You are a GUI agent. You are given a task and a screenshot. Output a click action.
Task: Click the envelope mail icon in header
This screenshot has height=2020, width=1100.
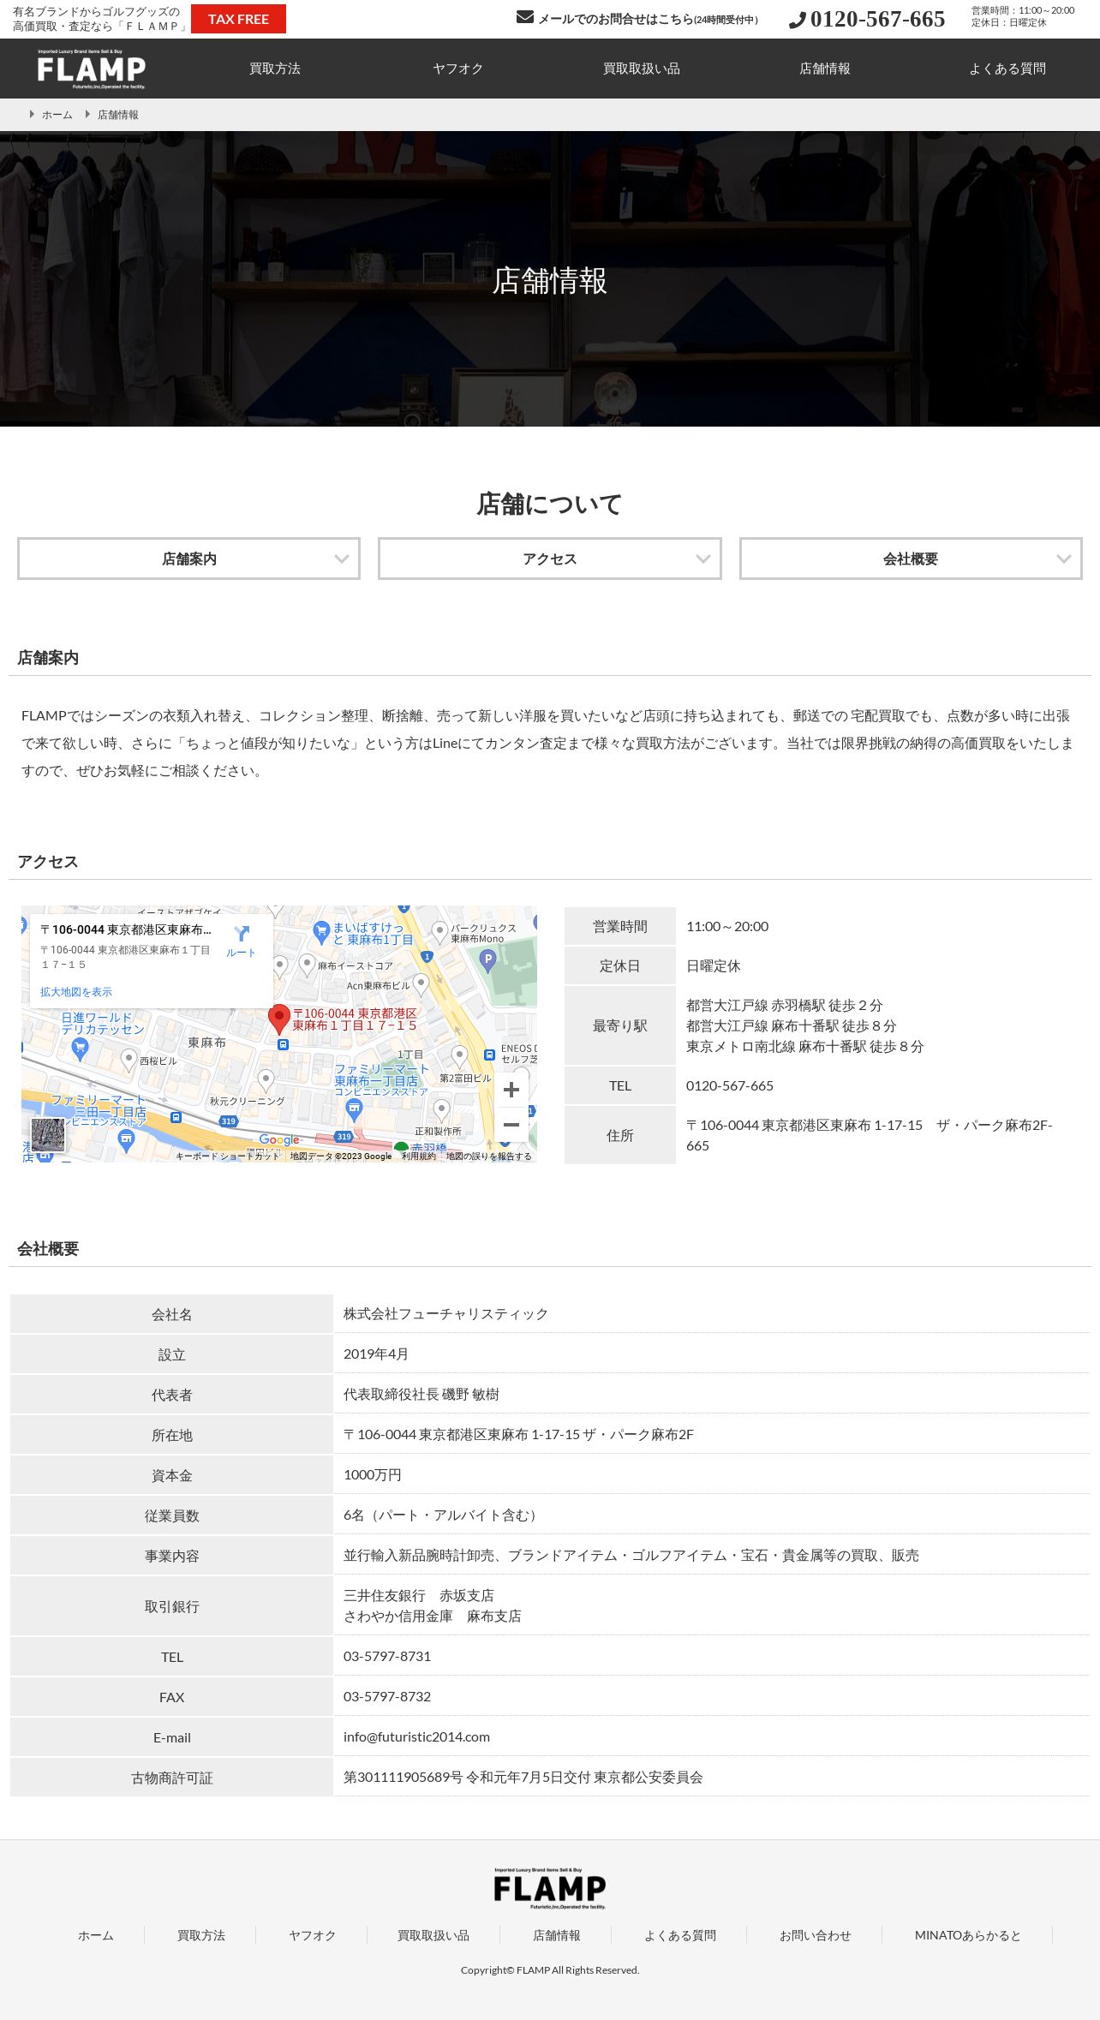tap(524, 17)
